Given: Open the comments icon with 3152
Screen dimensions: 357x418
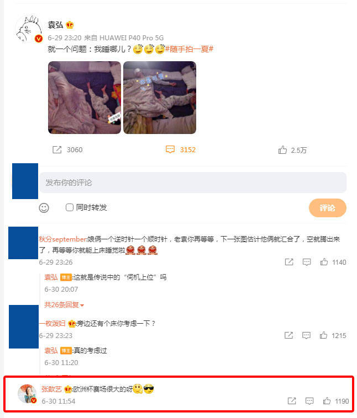Looking at the screenshot, I should [170, 149].
